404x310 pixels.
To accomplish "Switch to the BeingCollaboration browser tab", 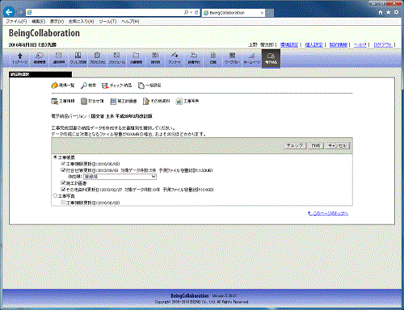I will pos(234,13).
